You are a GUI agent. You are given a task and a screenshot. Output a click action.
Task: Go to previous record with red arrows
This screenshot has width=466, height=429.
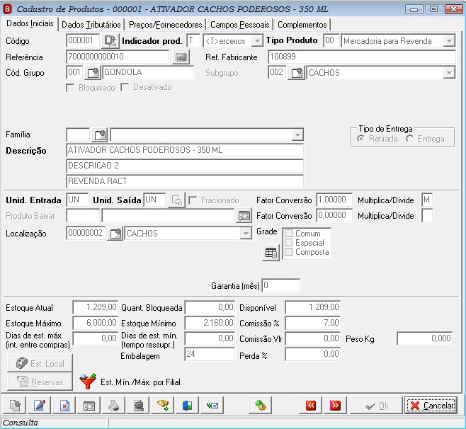coord(311,405)
